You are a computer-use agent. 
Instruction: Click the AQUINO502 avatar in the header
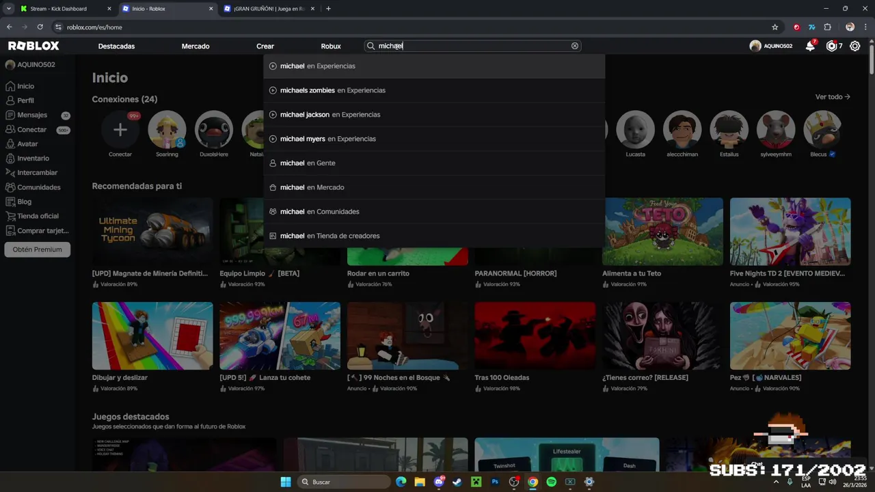[755, 46]
